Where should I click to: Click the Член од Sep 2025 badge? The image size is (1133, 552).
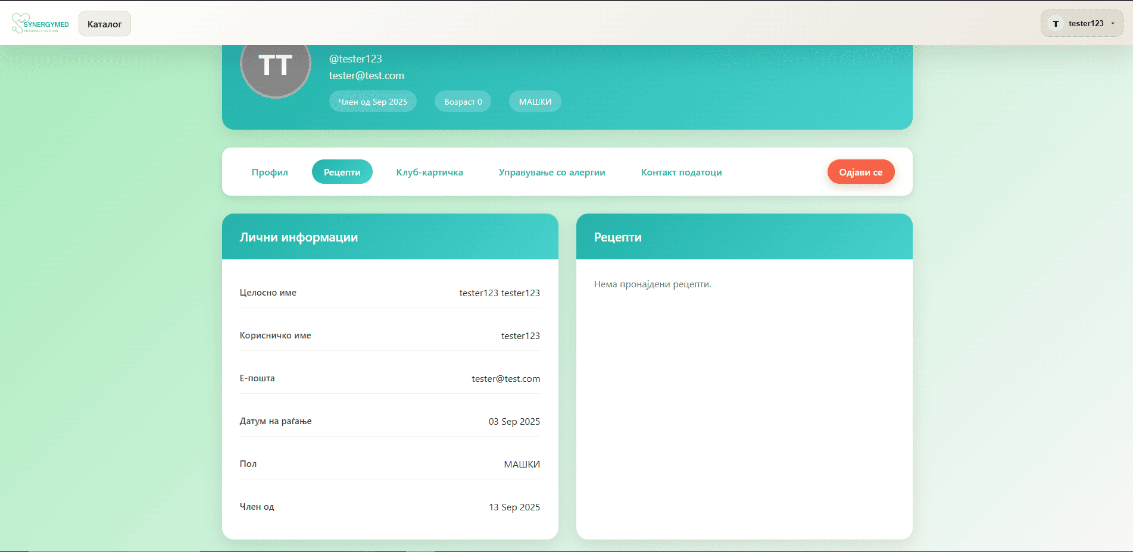pyautogui.click(x=373, y=102)
